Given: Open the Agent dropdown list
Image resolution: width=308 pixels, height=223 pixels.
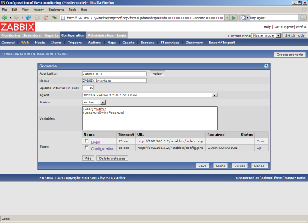Looking at the screenshot, I should [215, 95].
